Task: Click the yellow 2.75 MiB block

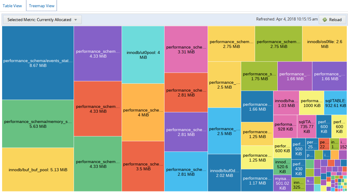Action: (x=231, y=44)
